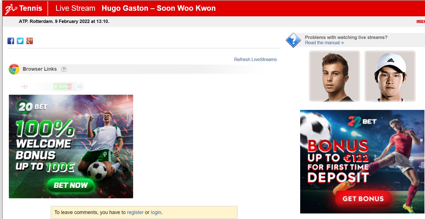Screen dimensions: 425x219
Task: Vote up the stream with the green plus
Action: (x=56, y=87)
